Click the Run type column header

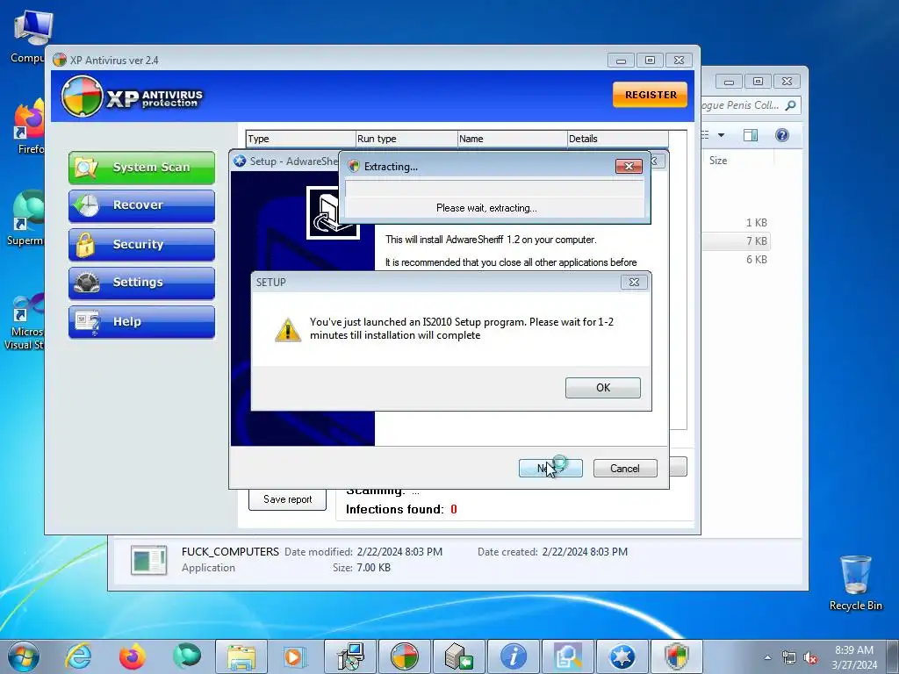[406, 139]
